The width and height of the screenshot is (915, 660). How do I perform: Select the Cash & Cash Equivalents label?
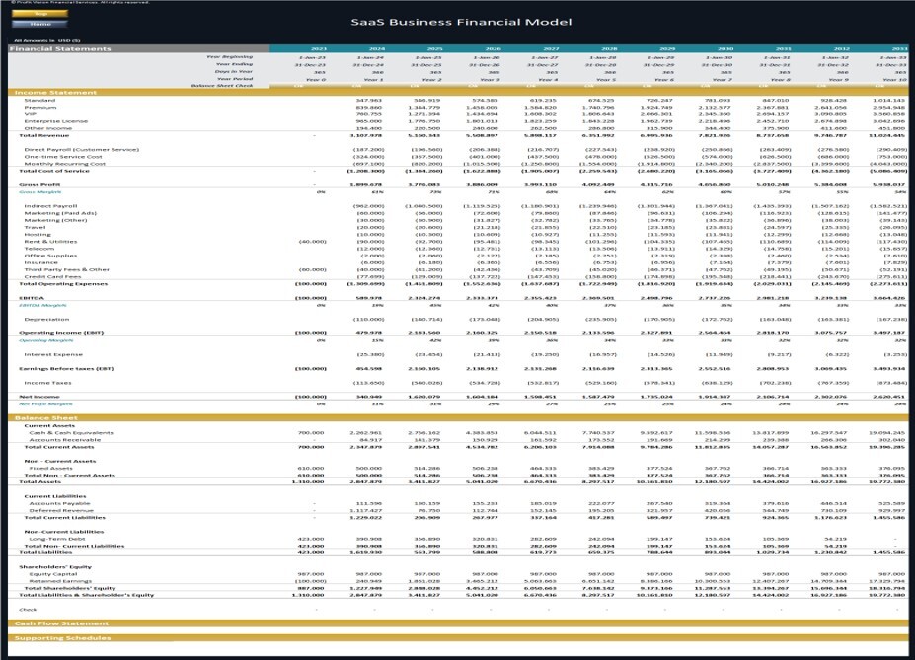pyautogui.click(x=71, y=433)
